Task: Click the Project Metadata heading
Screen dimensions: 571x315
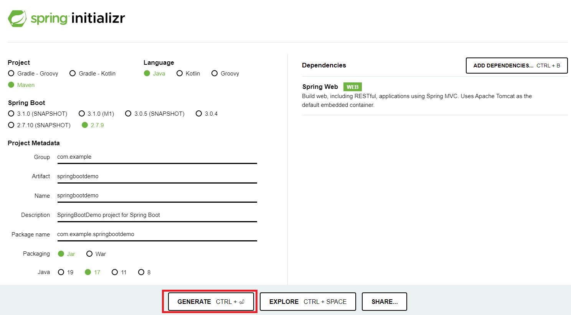Action: point(34,143)
